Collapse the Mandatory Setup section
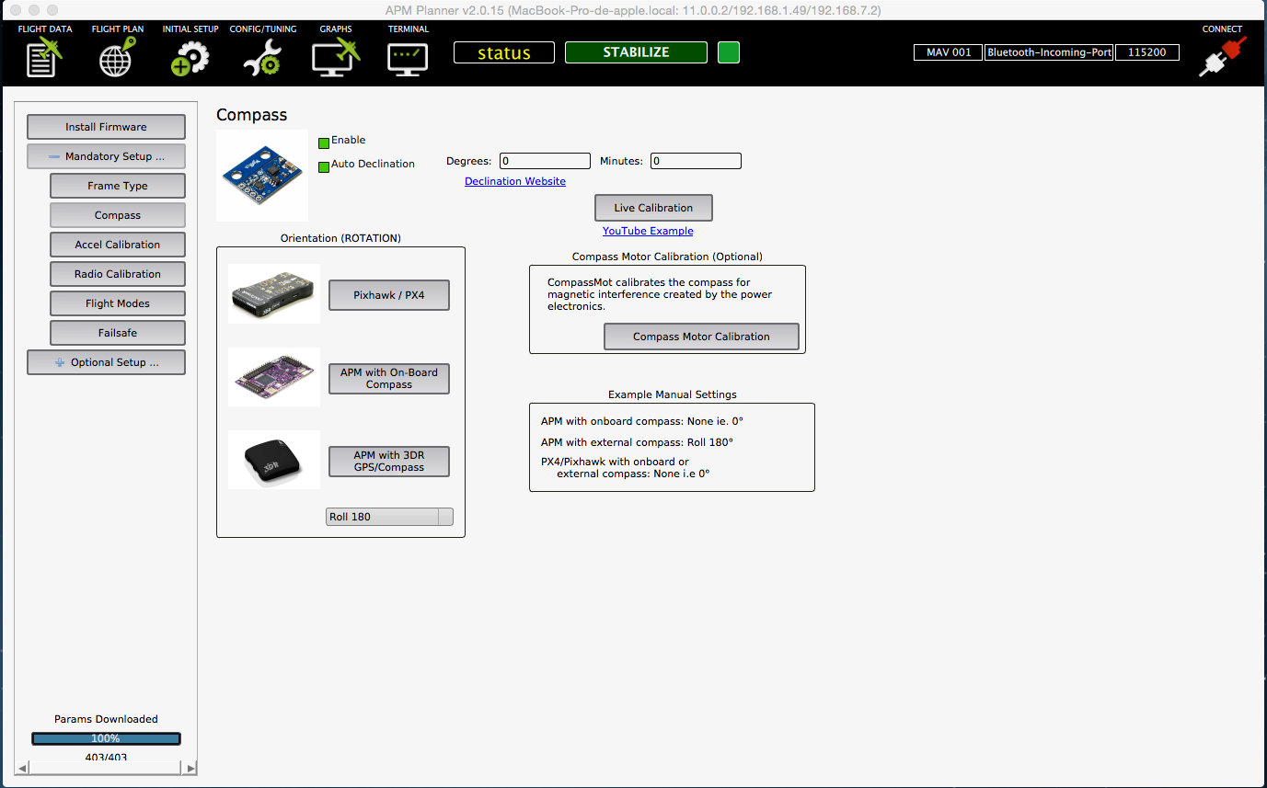The height and width of the screenshot is (788, 1267). coord(106,156)
